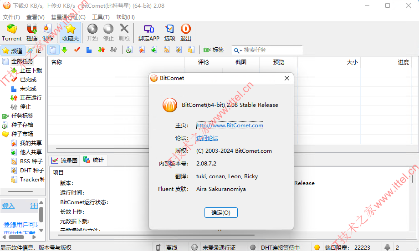Select 全部任务 in the sidebar tree

pos(22,61)
